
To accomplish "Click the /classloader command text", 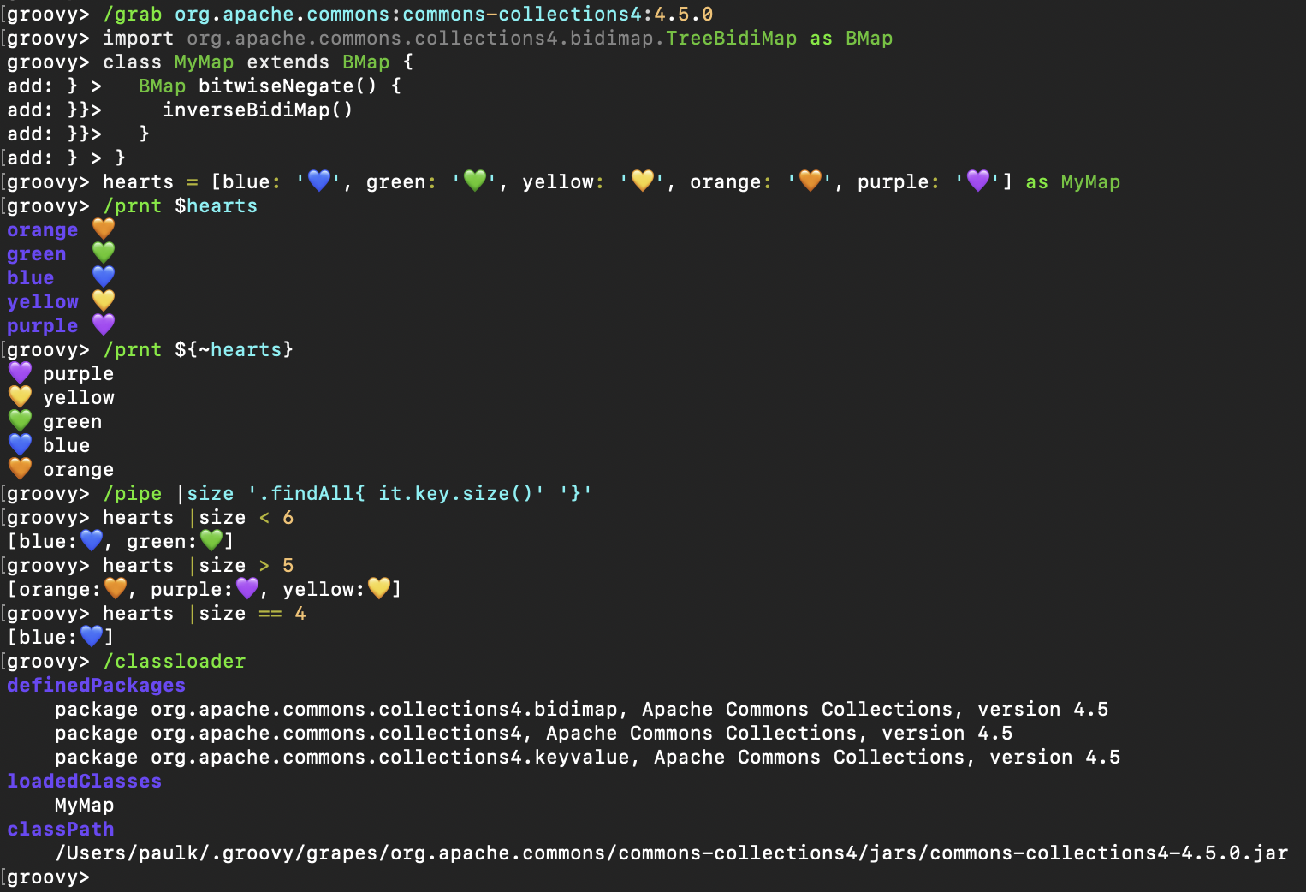I will (x=174, y=661).
